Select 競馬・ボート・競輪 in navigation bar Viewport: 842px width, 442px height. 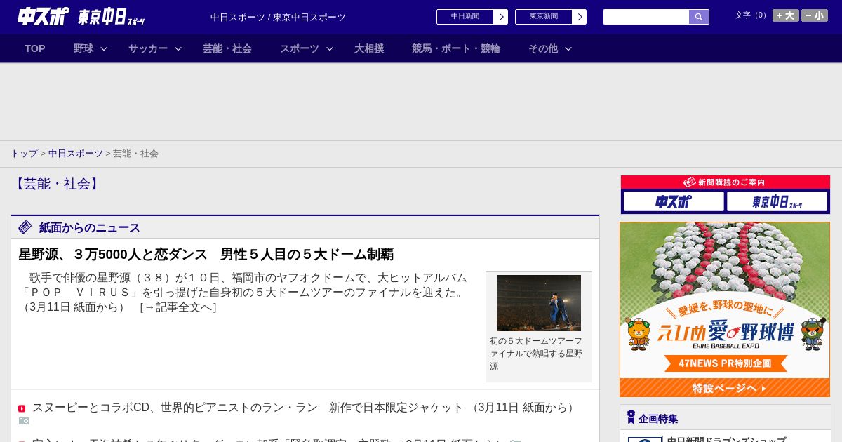tap(456, 48)
